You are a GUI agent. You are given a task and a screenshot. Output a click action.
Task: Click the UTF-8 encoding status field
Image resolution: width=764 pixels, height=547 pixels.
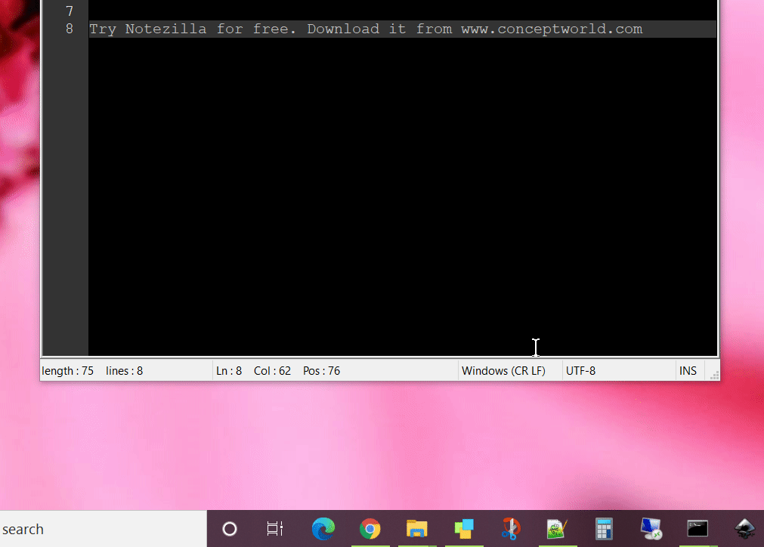point(618,371)
